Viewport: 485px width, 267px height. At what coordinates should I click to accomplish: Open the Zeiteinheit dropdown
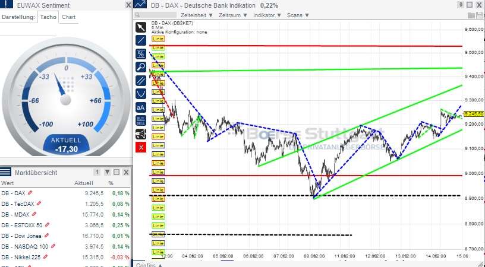[197, 15]
